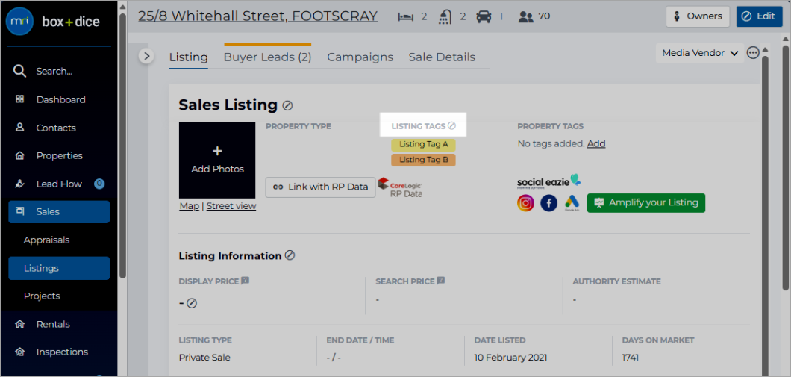Switch to Campaigns tab
This screenshot has height=377, width=791.
coord(360,57)
